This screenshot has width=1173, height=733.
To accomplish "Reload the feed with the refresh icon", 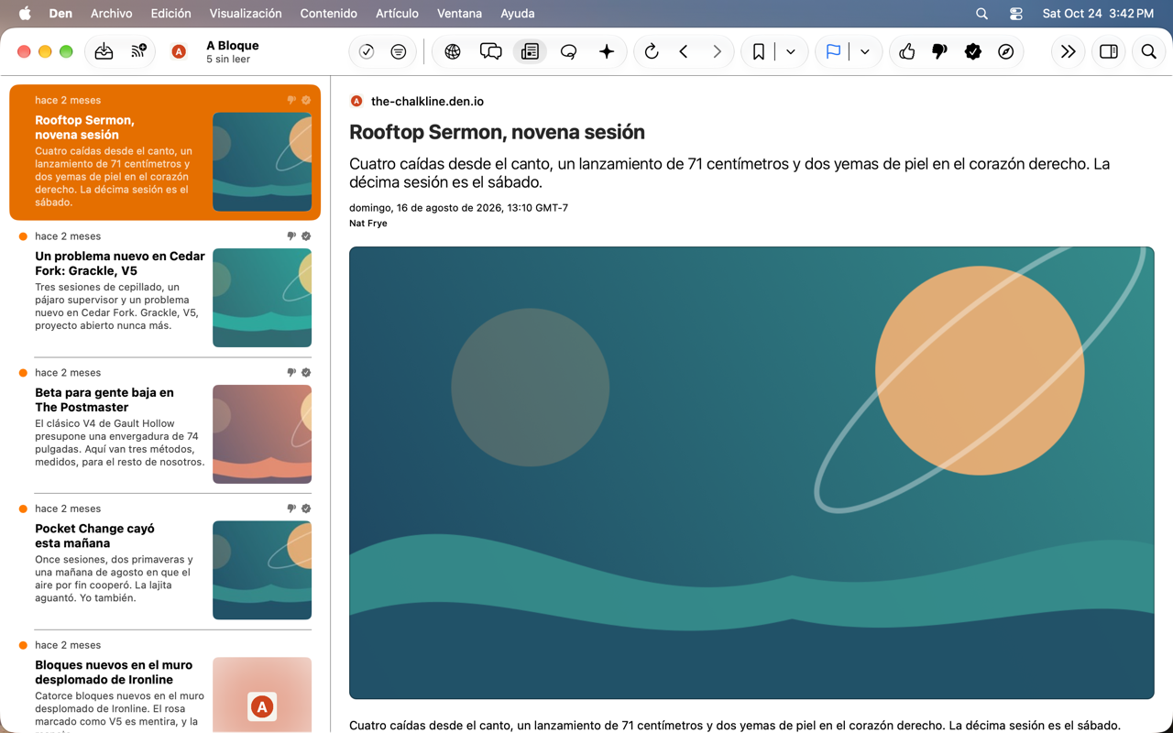I will pos(652,52).
